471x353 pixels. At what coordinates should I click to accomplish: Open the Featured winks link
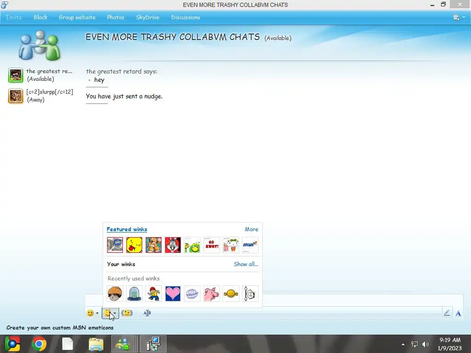[x=127, y=229]
